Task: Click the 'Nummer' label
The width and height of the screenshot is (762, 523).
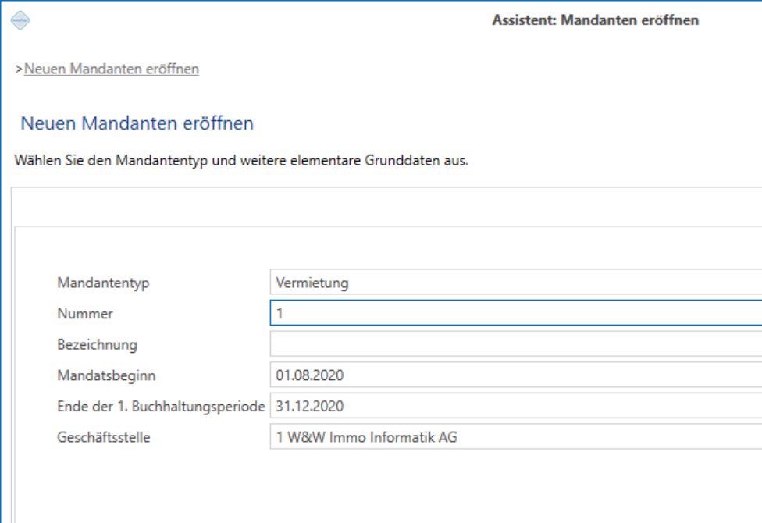Action: (x=85, y=314)
